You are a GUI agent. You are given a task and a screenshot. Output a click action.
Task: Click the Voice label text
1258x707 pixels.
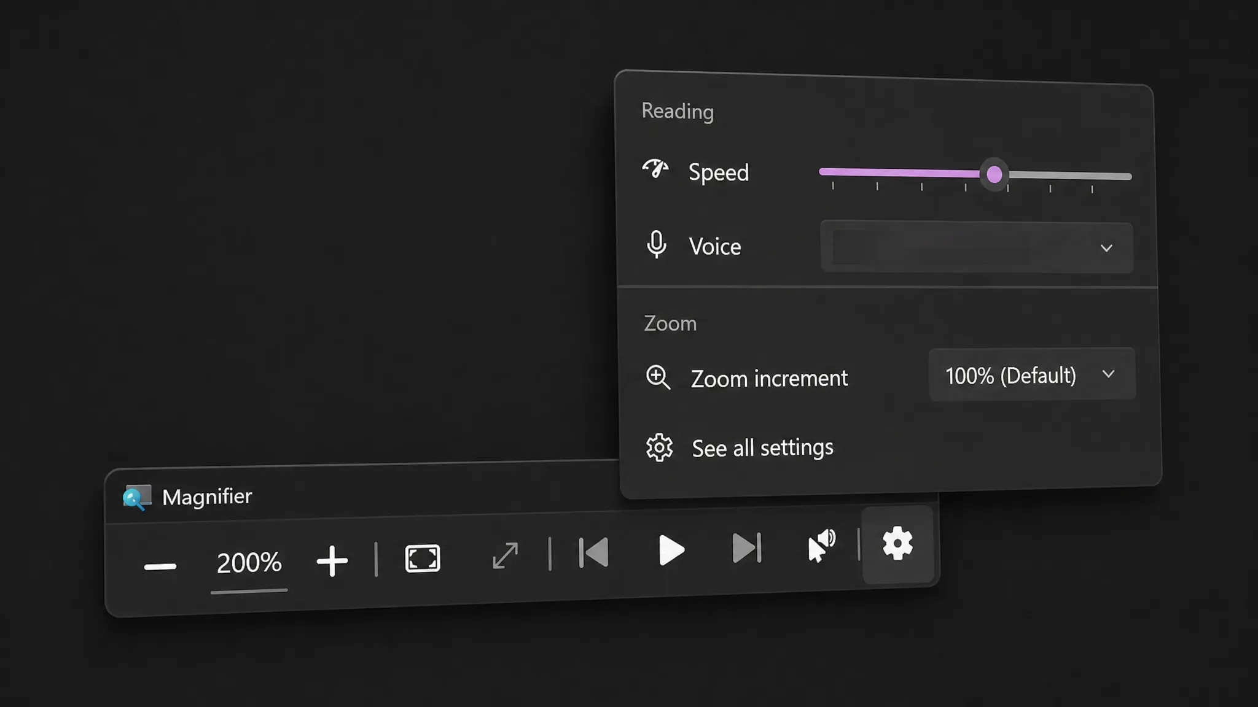[x=715, y=247]
